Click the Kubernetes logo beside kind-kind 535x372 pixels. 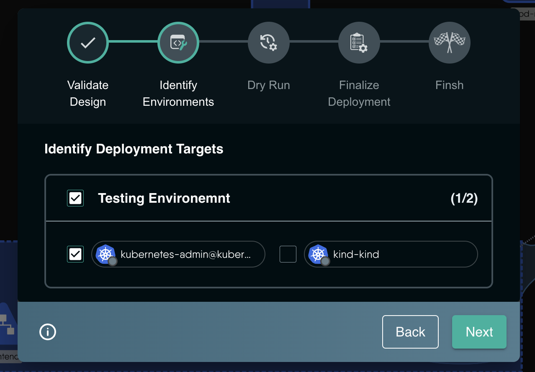click(318, 254)
